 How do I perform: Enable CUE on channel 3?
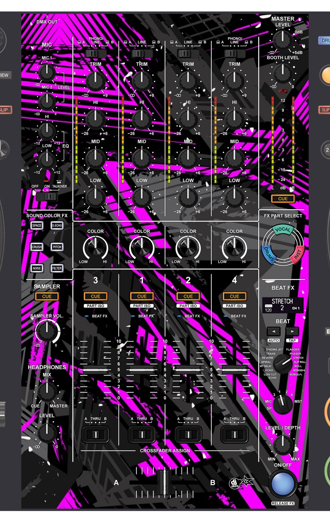(x=95, y=296)
